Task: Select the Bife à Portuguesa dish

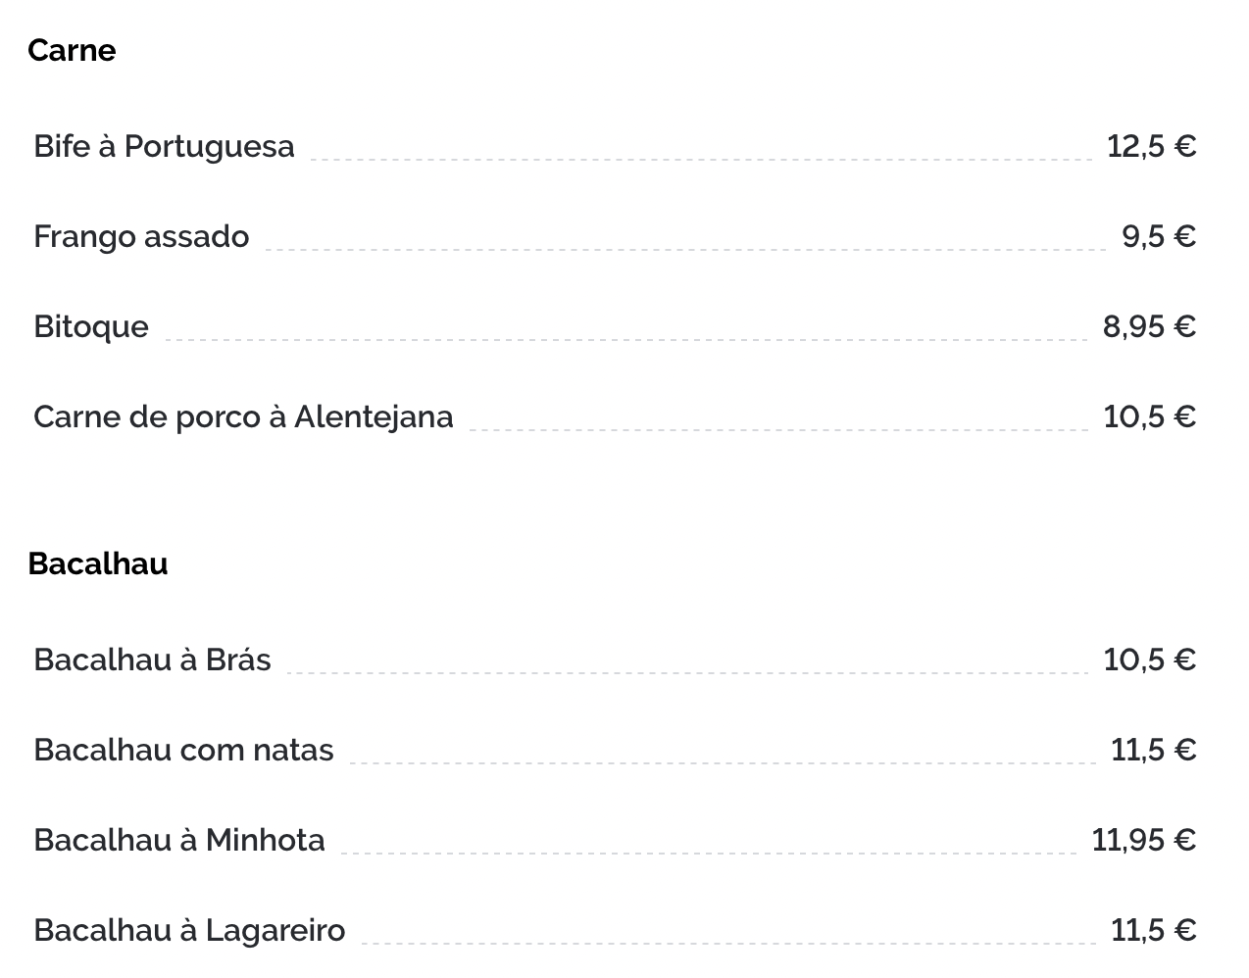Action: [x=164, y=146]
